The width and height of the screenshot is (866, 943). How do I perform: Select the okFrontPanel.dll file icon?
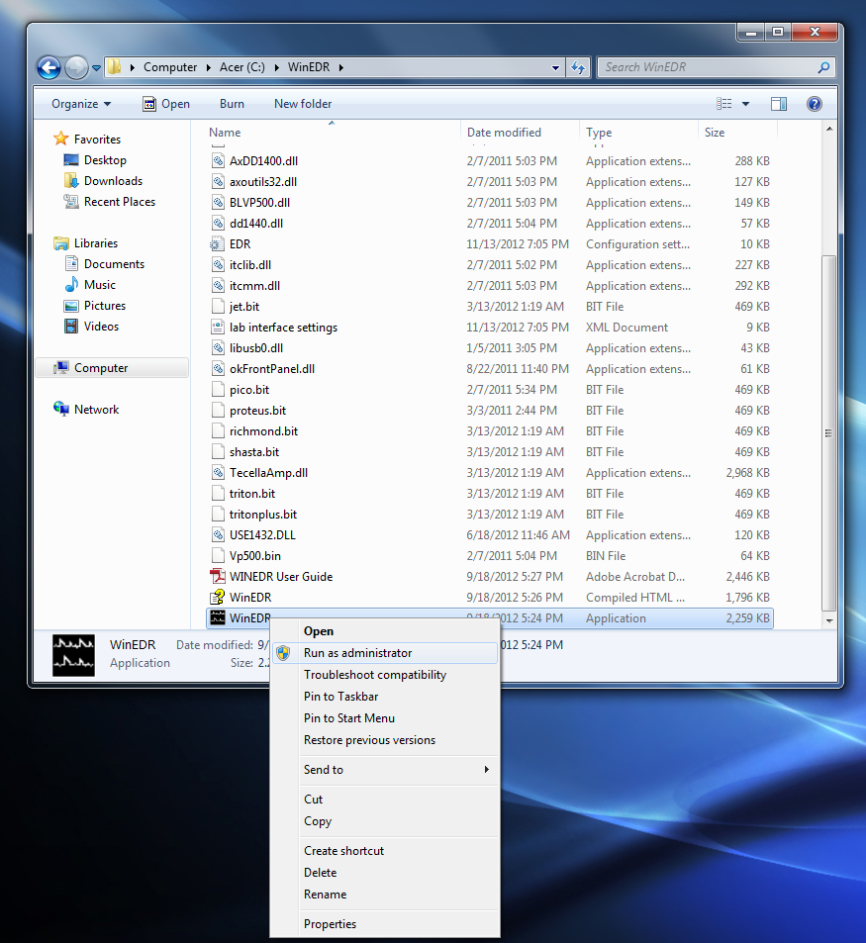pos(218,369)
